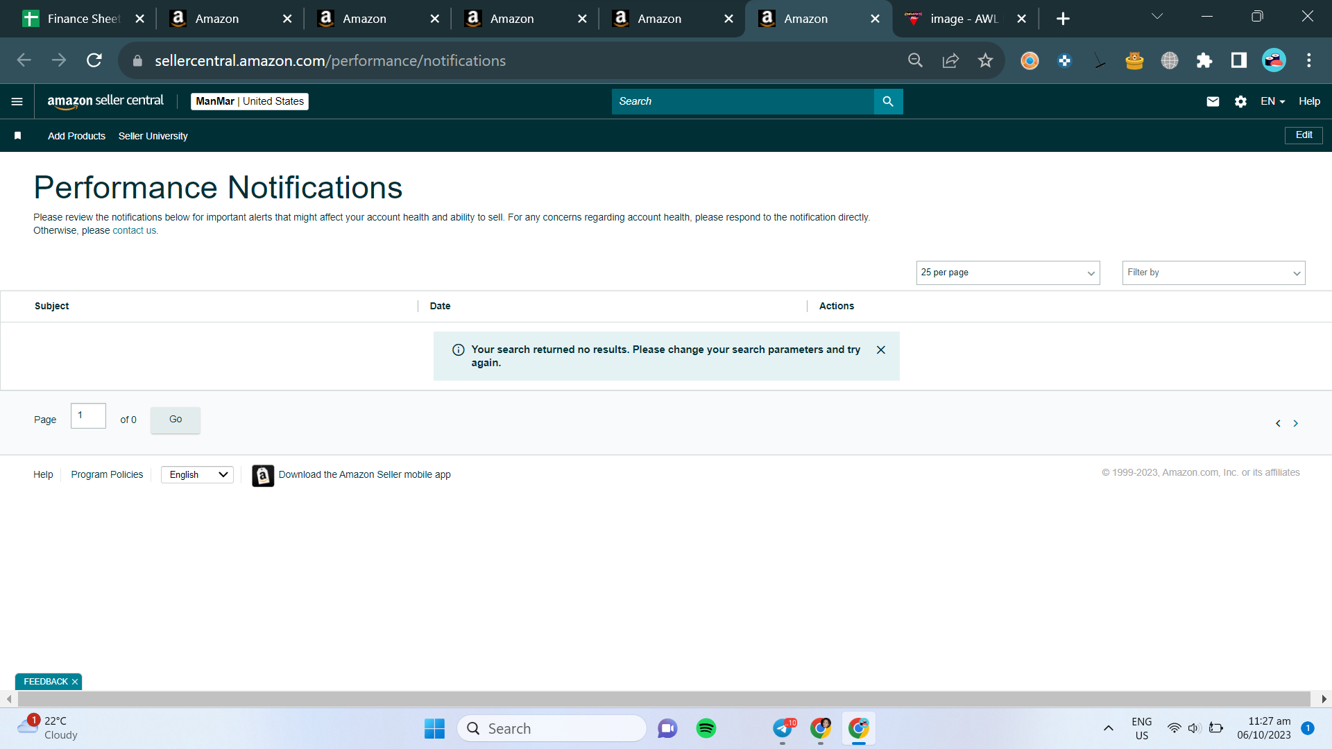Click the browser address bar URL
The width and height of the screenshot is (1332, 749).
tap(330, 60)
